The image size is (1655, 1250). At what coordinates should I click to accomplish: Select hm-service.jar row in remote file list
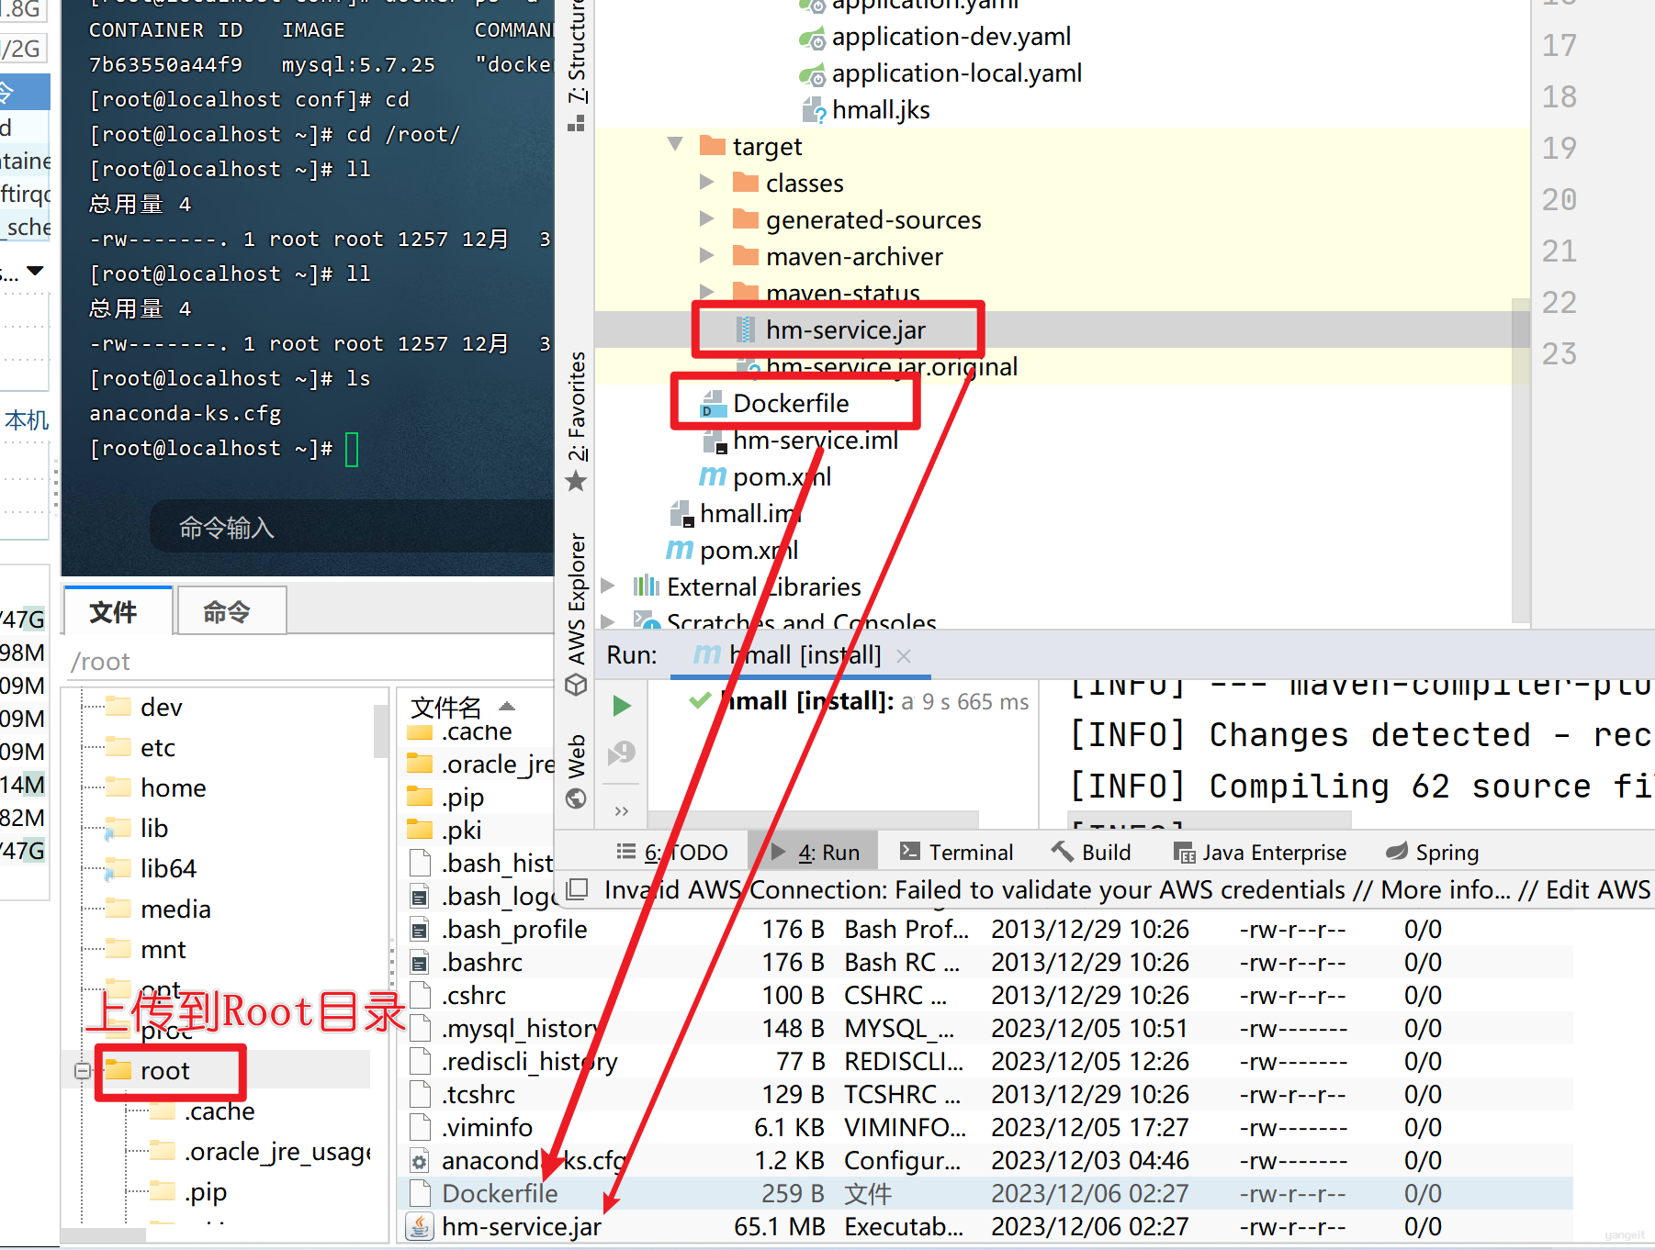[985, 1226]
